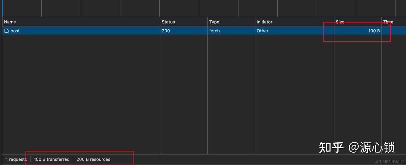Click the 1 requests status text
Viewport: 406px width, 165px height.
(x=16, y=159)
